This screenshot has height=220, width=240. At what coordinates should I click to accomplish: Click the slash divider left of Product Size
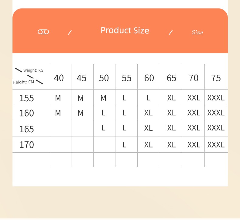click(70, 32)
